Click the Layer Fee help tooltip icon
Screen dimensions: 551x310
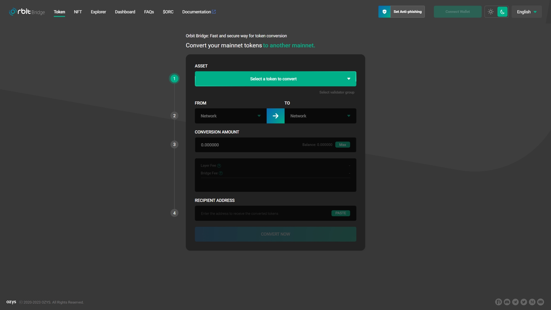[x=219, y=166]
